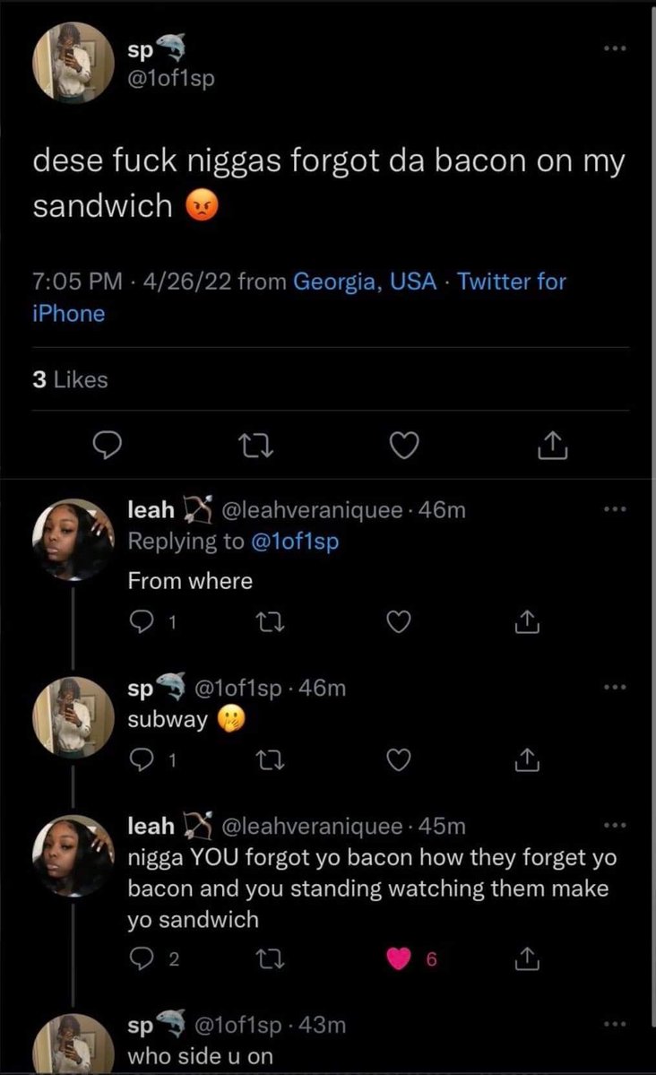Viewport: 656px width, 1075px height.
Task: Retweet leah's 'From where' reply
Action: (x=270, y=622)
